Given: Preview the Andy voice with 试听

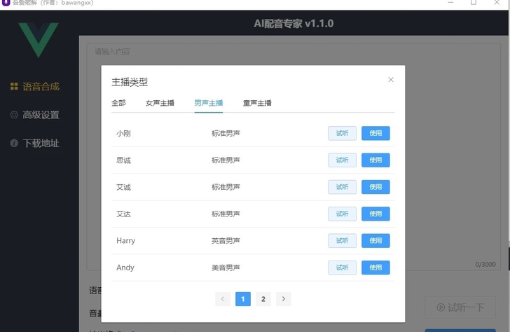Looking at the screenshot, I should [342, 268].
